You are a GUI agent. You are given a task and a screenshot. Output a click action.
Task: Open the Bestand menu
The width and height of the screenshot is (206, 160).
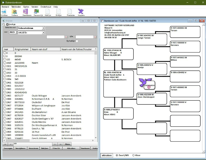[5, 7]
